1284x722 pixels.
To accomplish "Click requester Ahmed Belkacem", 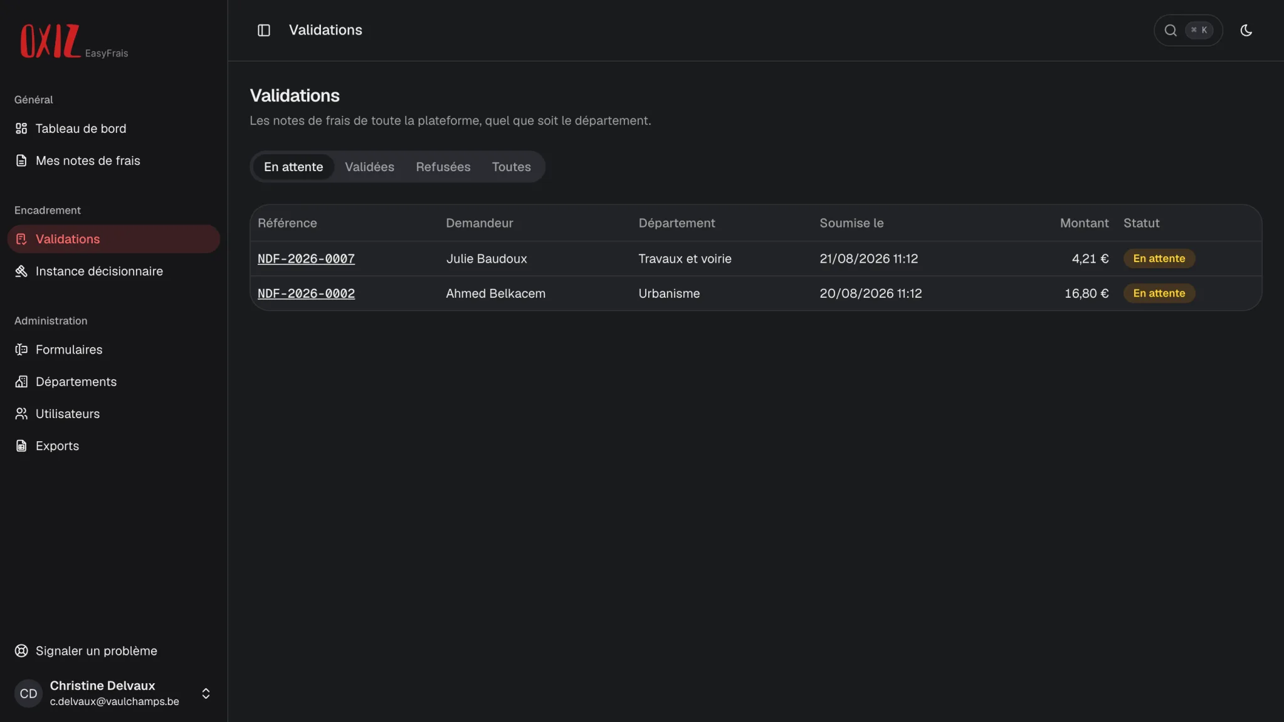I will pyautogui.click(x=495, y=293).
